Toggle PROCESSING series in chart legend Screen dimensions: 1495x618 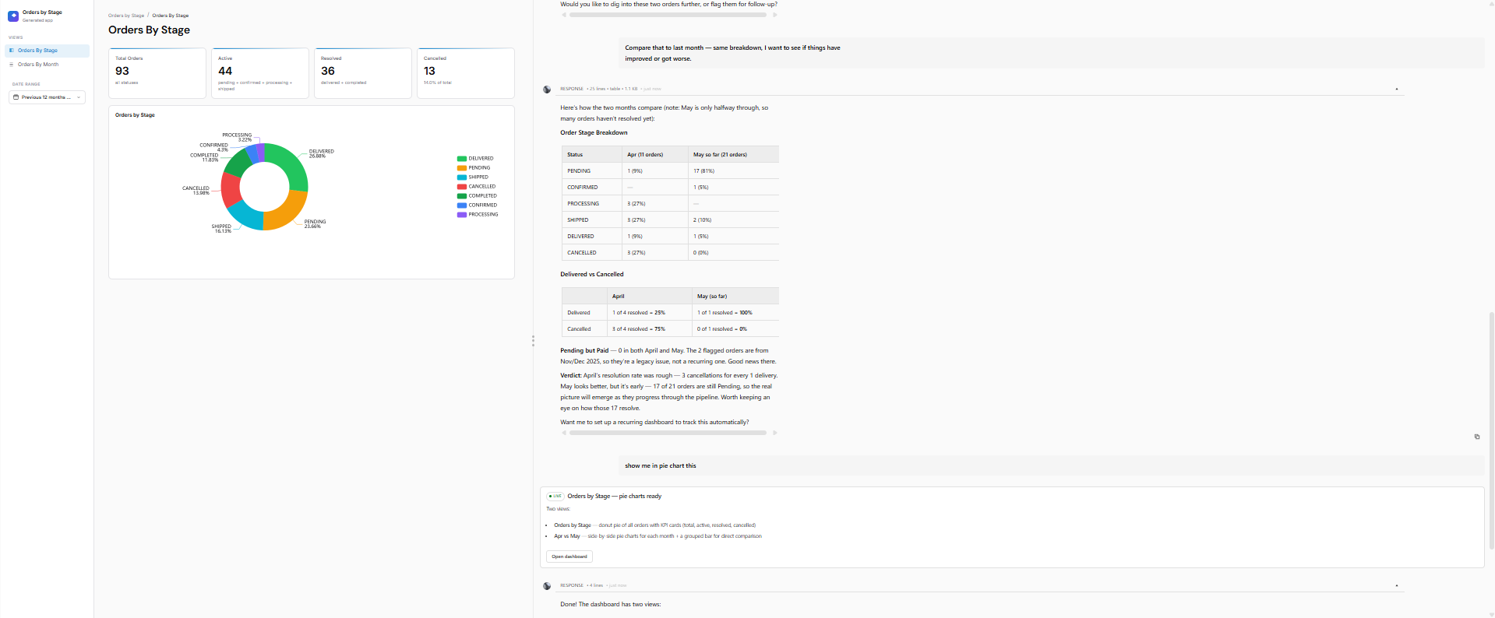click(x=478, y=215)
